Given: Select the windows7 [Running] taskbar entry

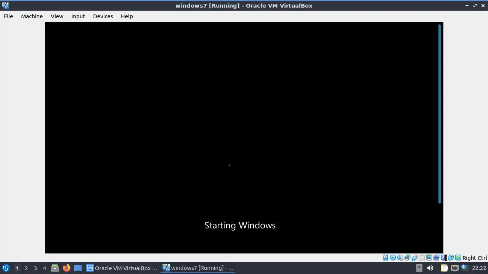Looking at the screenshot, I should coord(198,268).
